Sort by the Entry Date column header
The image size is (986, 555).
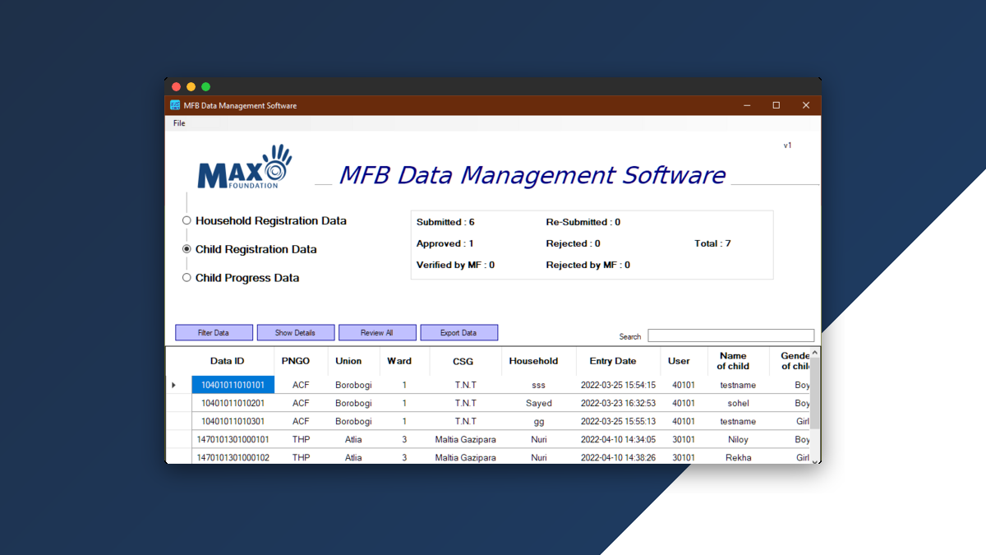coord(612,361)
